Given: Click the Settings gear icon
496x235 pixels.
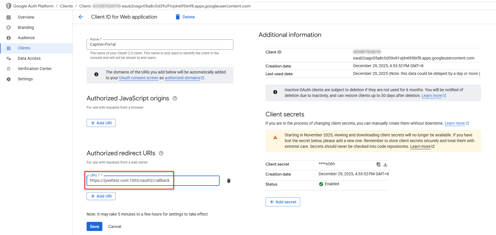Looking at the screenshot, I should point(9,79).
